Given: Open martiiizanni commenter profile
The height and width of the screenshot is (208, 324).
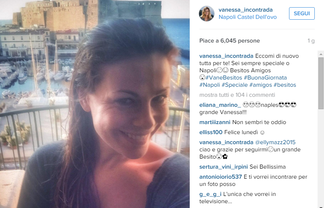Looking at the screenshot, I should click(x=215, y=122).
